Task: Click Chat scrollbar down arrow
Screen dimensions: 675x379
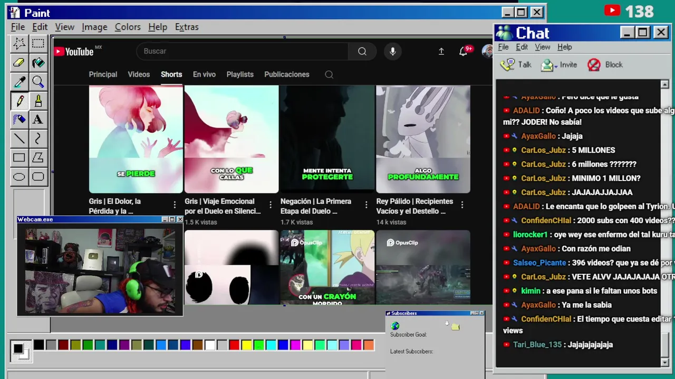Action: (x=664, y=363)
